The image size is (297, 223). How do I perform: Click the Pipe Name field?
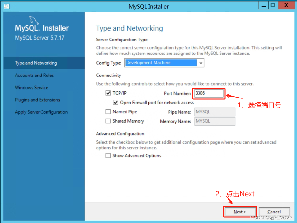(215, 112)
